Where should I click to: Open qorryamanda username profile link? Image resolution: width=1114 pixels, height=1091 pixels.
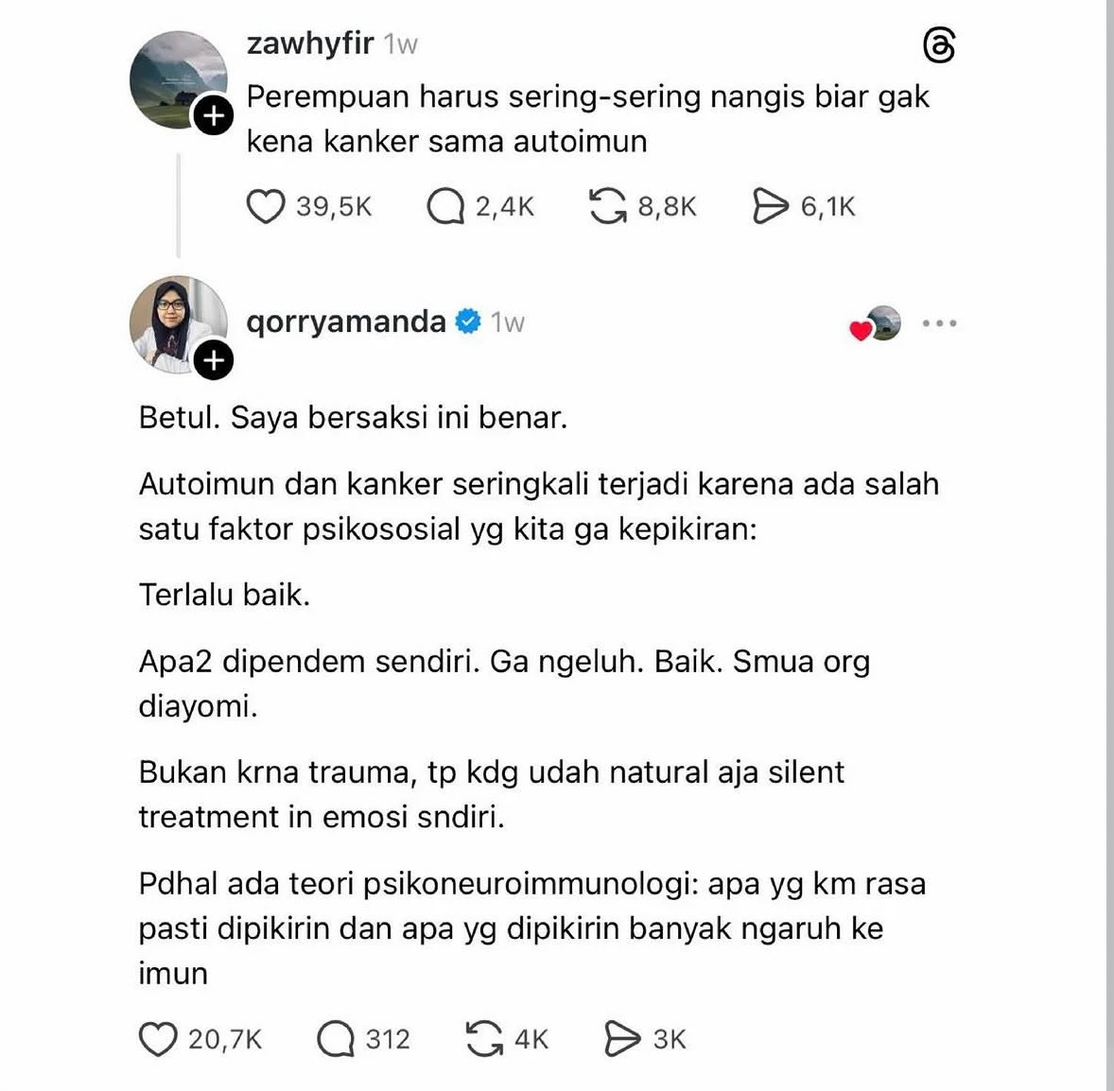pyautogui.click(x=346, y=321)
